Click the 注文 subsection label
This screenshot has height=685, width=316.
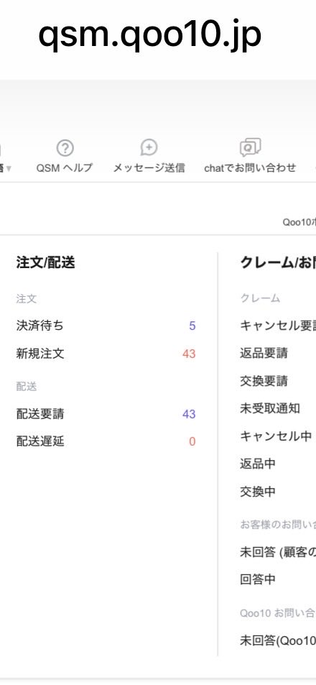coord(26,299)
